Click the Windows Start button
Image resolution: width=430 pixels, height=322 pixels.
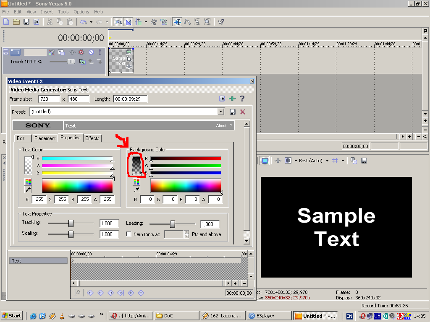coord(11,316)
